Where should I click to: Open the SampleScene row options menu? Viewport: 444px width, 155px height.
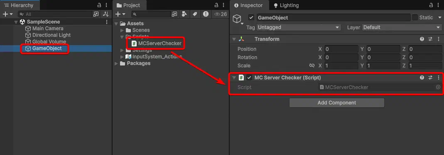click(x=107, y=22)
